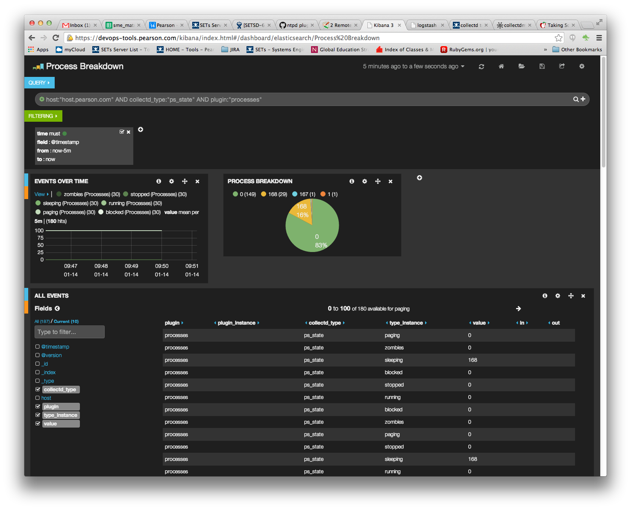
Task: Check the @timestamp field checkbox
Action: pos(38,346)
